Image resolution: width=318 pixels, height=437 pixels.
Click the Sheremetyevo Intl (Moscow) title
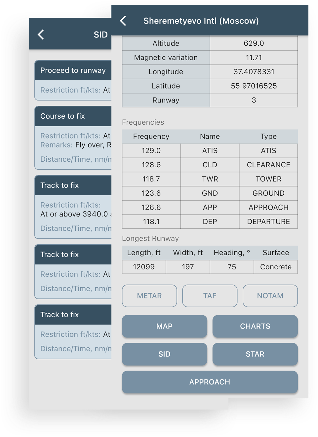(x=201, y=21)
